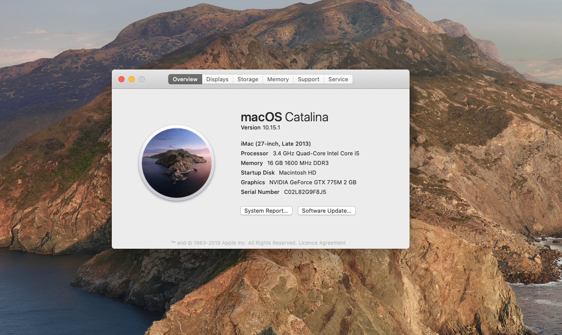The width and height of the screenshot is (562, 335).
Task: Click the serial number C02L82G9F8J5
Action: point(305,192)
